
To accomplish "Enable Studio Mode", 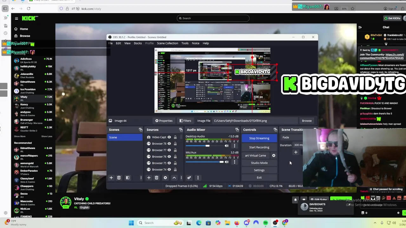I will (x=259, y=163).
